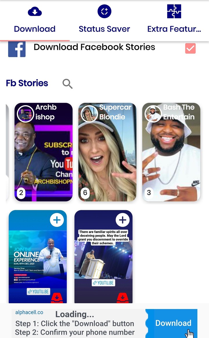The height and width of the screenshot is (338, 209).
Task: Select the Download tab label
Action: [x=35, y=29]
